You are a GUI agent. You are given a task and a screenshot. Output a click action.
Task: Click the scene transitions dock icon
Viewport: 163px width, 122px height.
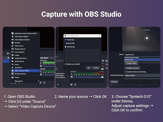tap(103, 61)
